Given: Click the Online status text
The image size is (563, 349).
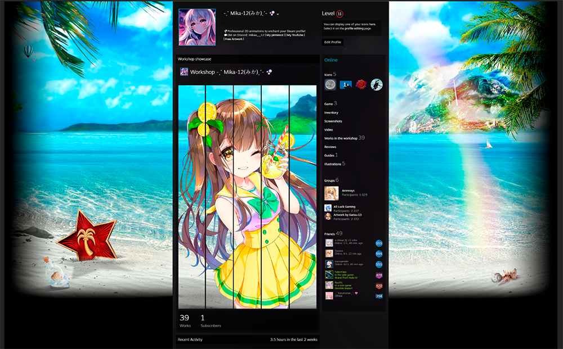Looking at the screenshot, I should (330, 60).
